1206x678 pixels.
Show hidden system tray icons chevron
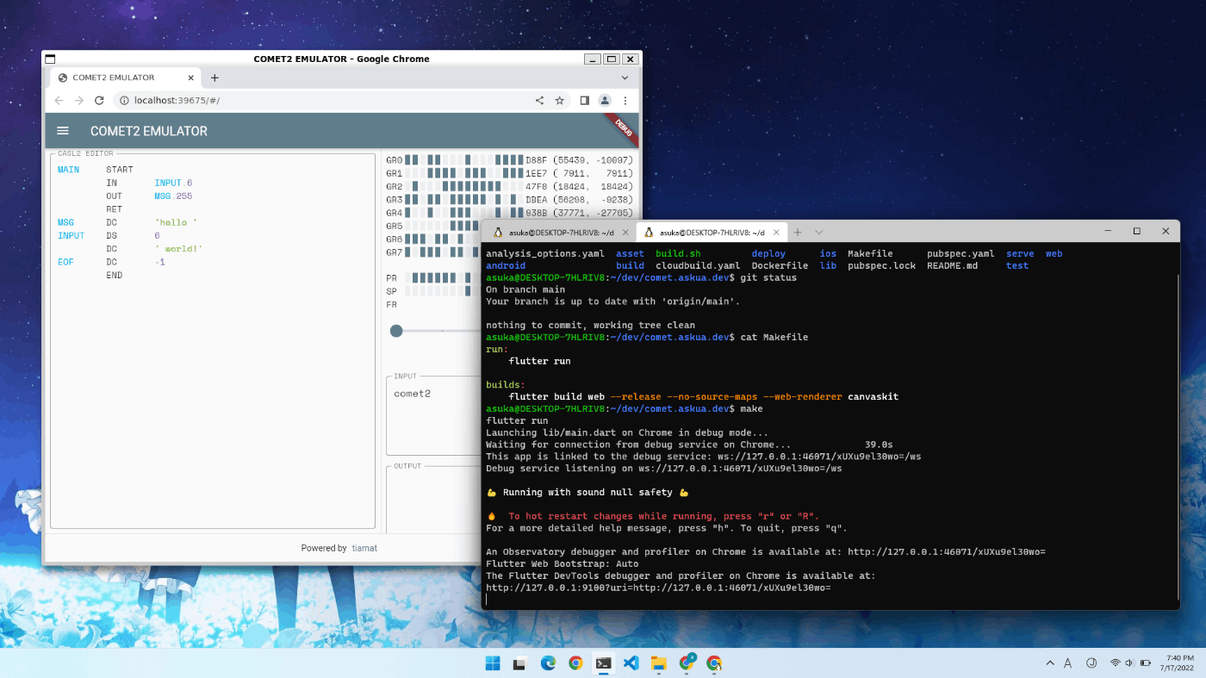[1049, 663]
